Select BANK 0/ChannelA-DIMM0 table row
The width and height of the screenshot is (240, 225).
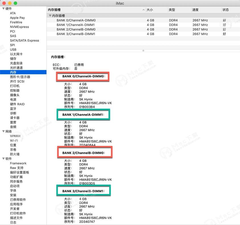(143, 20)
